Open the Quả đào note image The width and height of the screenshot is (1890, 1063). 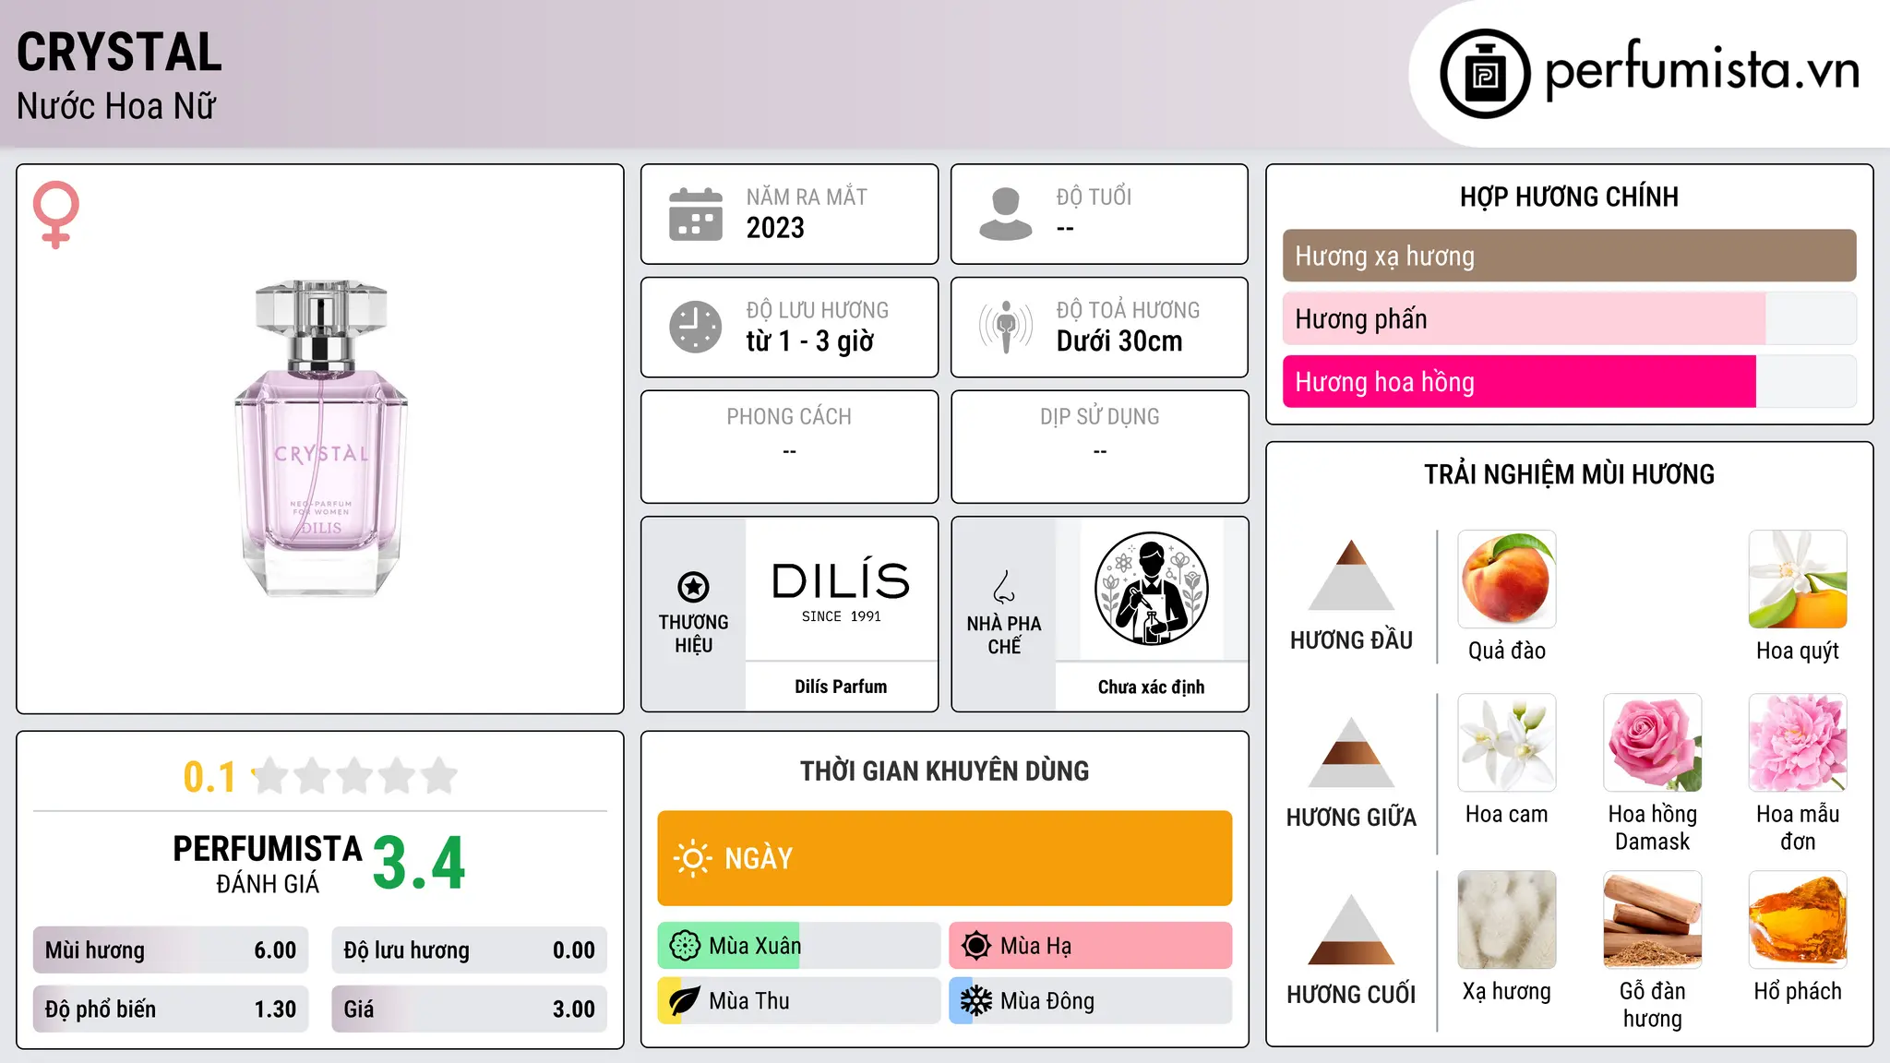point(1507,579)
